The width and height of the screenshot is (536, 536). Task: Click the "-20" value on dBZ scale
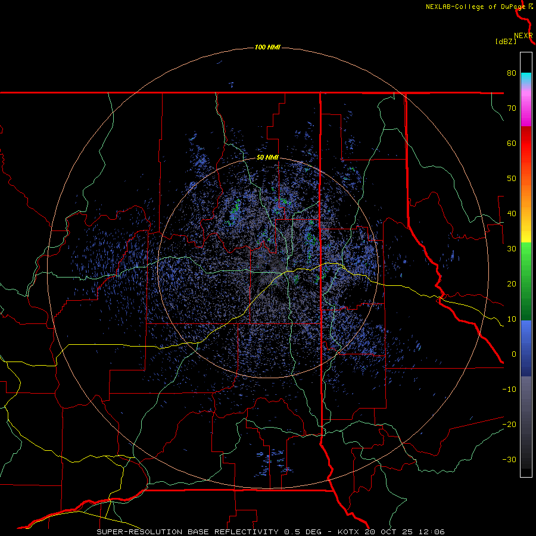click(509, 425)
